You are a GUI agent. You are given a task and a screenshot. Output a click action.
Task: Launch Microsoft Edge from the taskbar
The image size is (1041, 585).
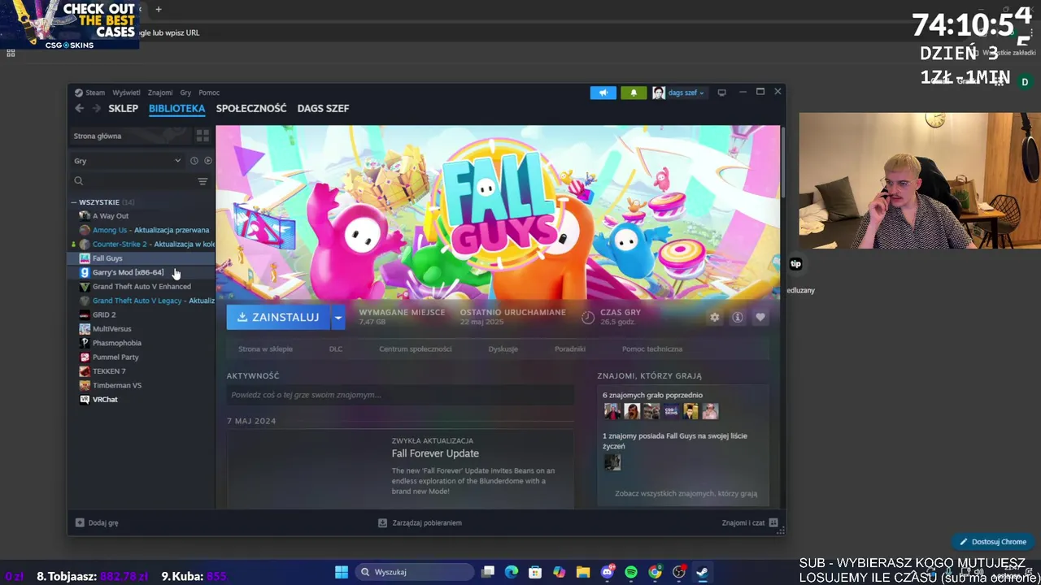(x=511, y=572)
